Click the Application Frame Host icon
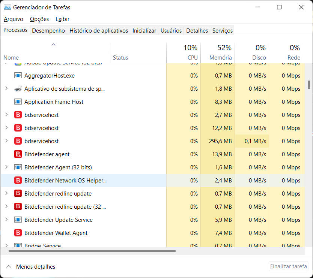 (18, 102)
